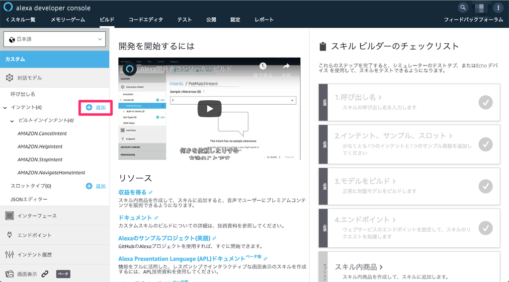509x282 pixels.
Task: Open Alexaのサンプルプロジェクト(英語) link
Action: coord(164,239)
